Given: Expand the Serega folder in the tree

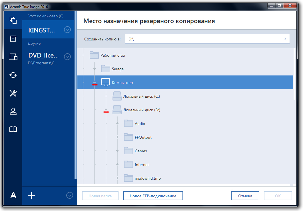Looking at the screenshot, I should point(94,69).
